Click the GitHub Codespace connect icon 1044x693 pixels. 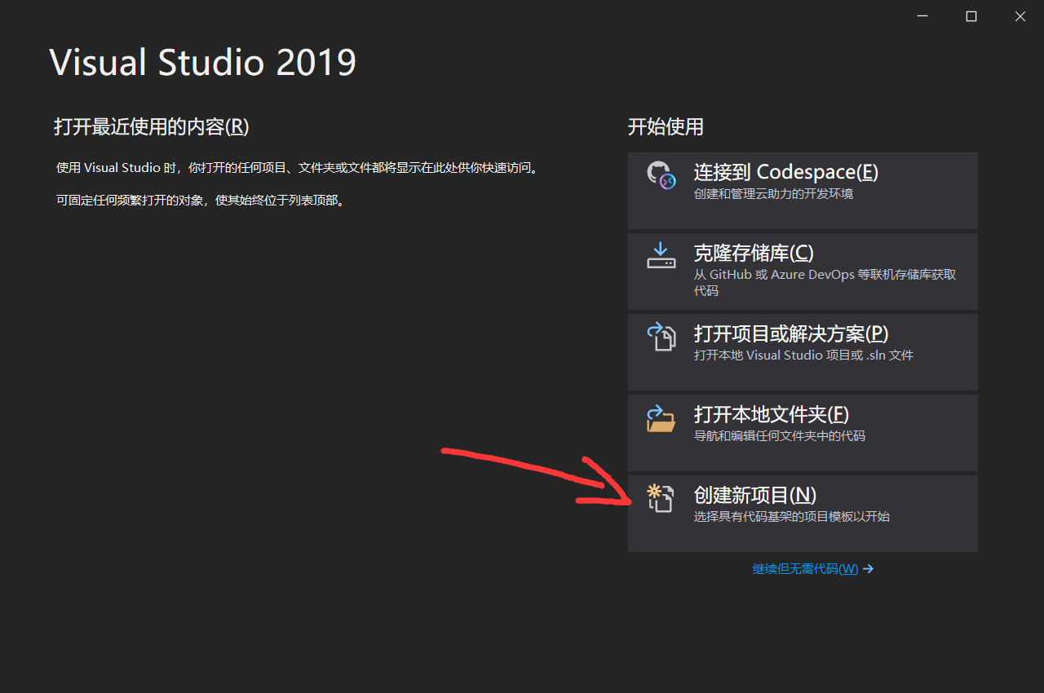660,175
